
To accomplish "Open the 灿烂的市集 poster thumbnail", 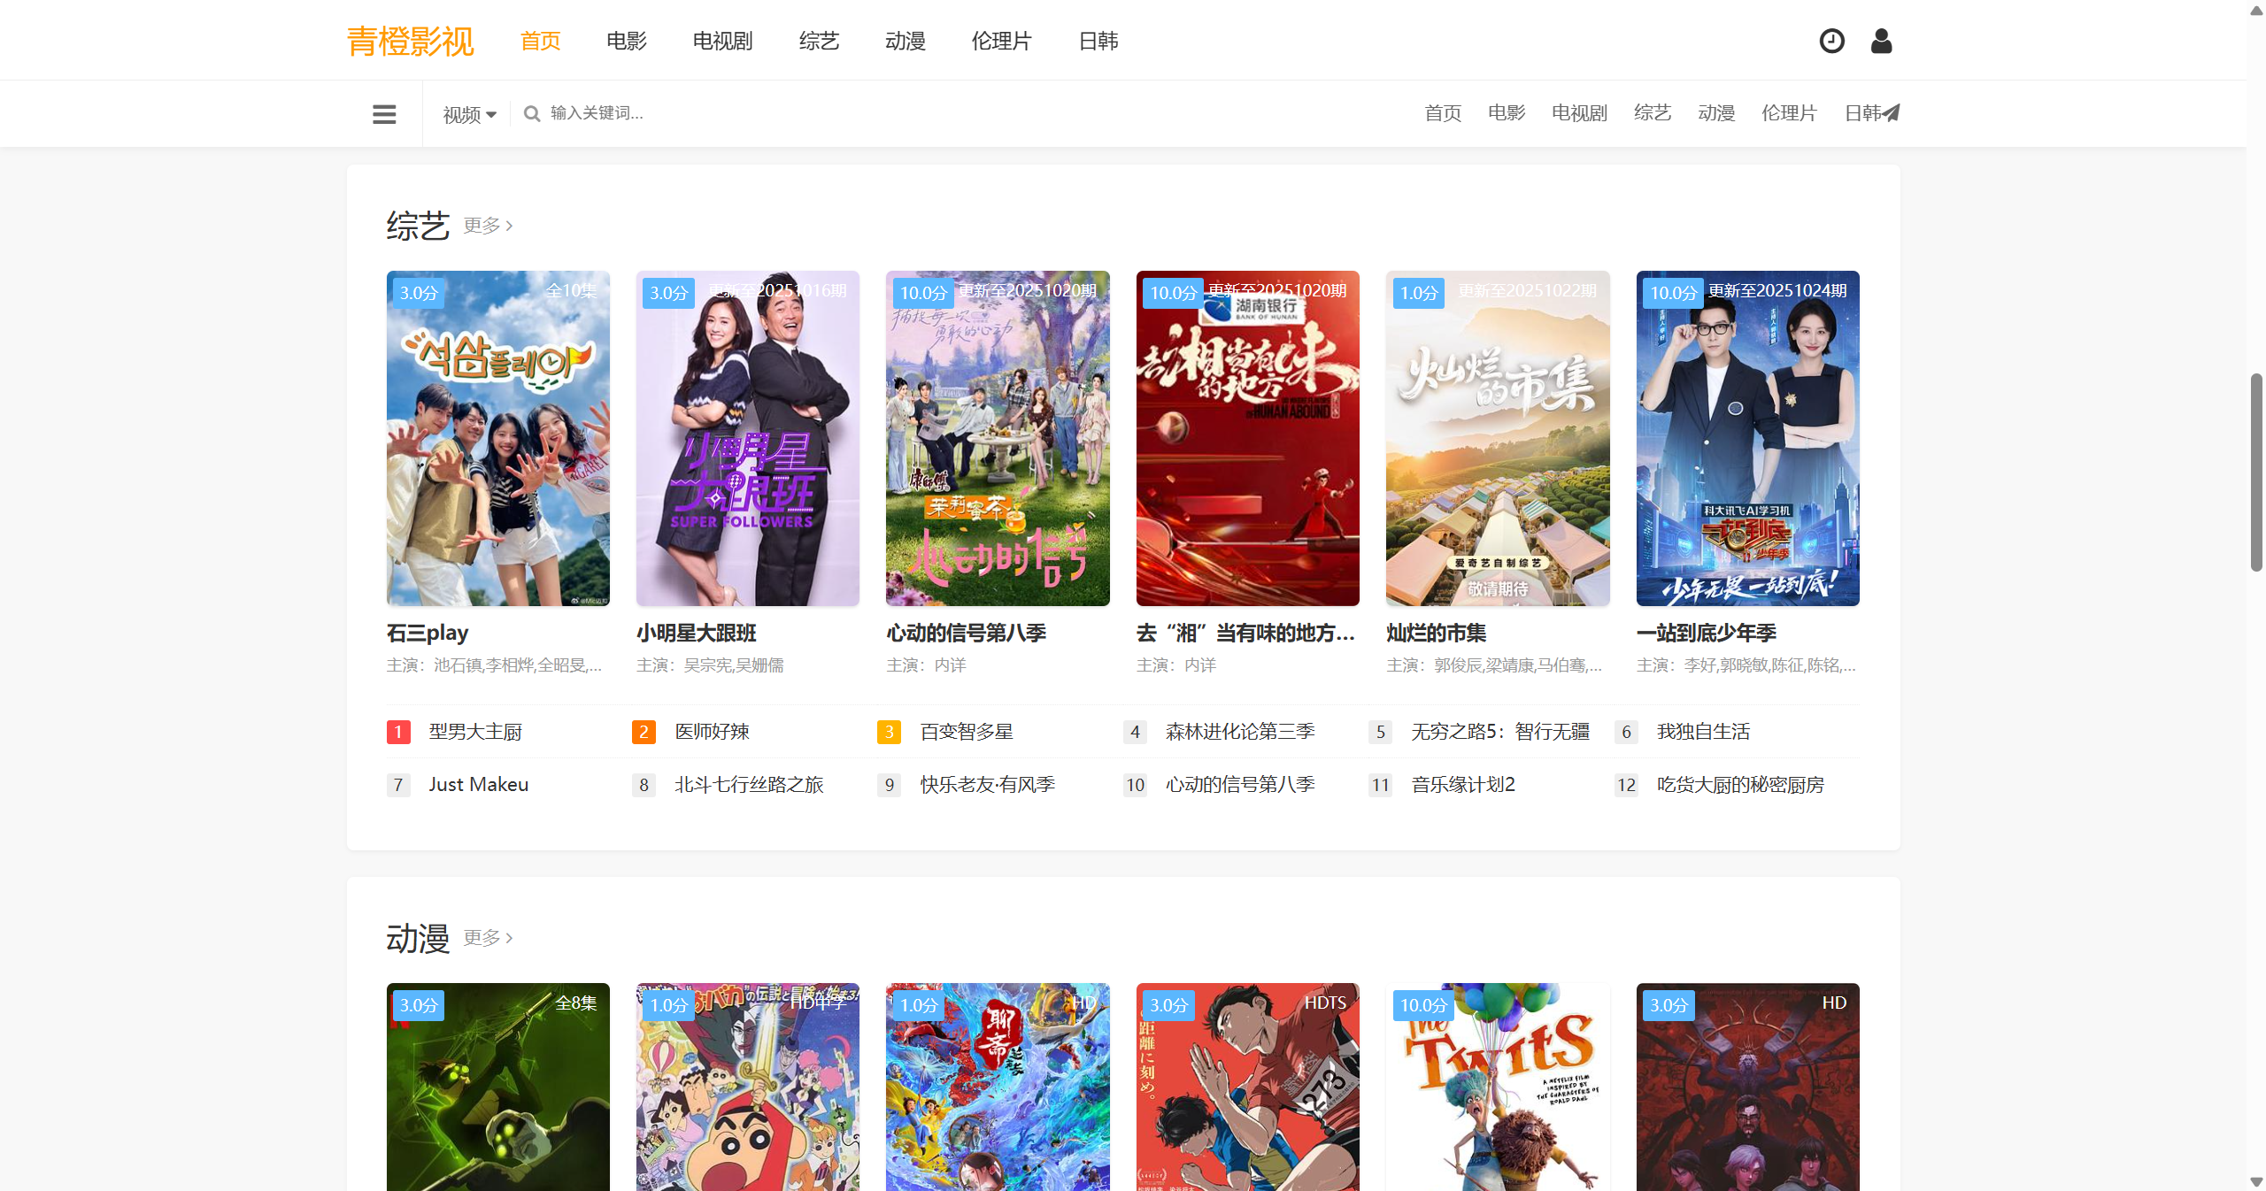I will click(1497, 438).
